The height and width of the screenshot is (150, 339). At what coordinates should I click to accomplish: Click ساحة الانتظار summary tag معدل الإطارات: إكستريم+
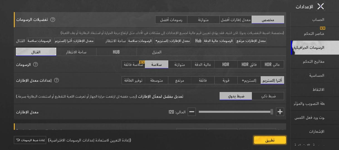pos(173,41)
